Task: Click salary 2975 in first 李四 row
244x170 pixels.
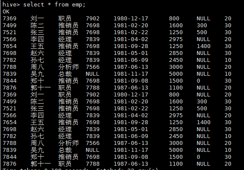Action: click(176, 39)
